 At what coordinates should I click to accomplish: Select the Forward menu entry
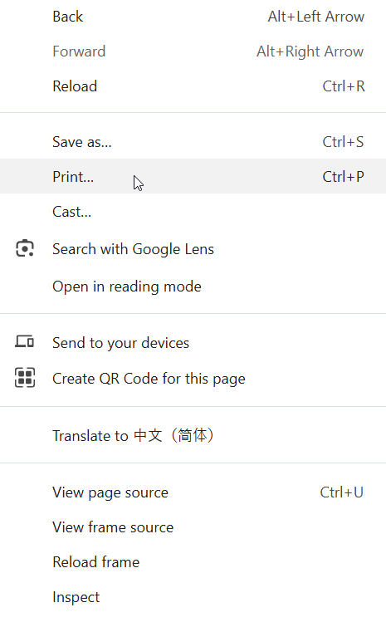click(x=193, y=51)
